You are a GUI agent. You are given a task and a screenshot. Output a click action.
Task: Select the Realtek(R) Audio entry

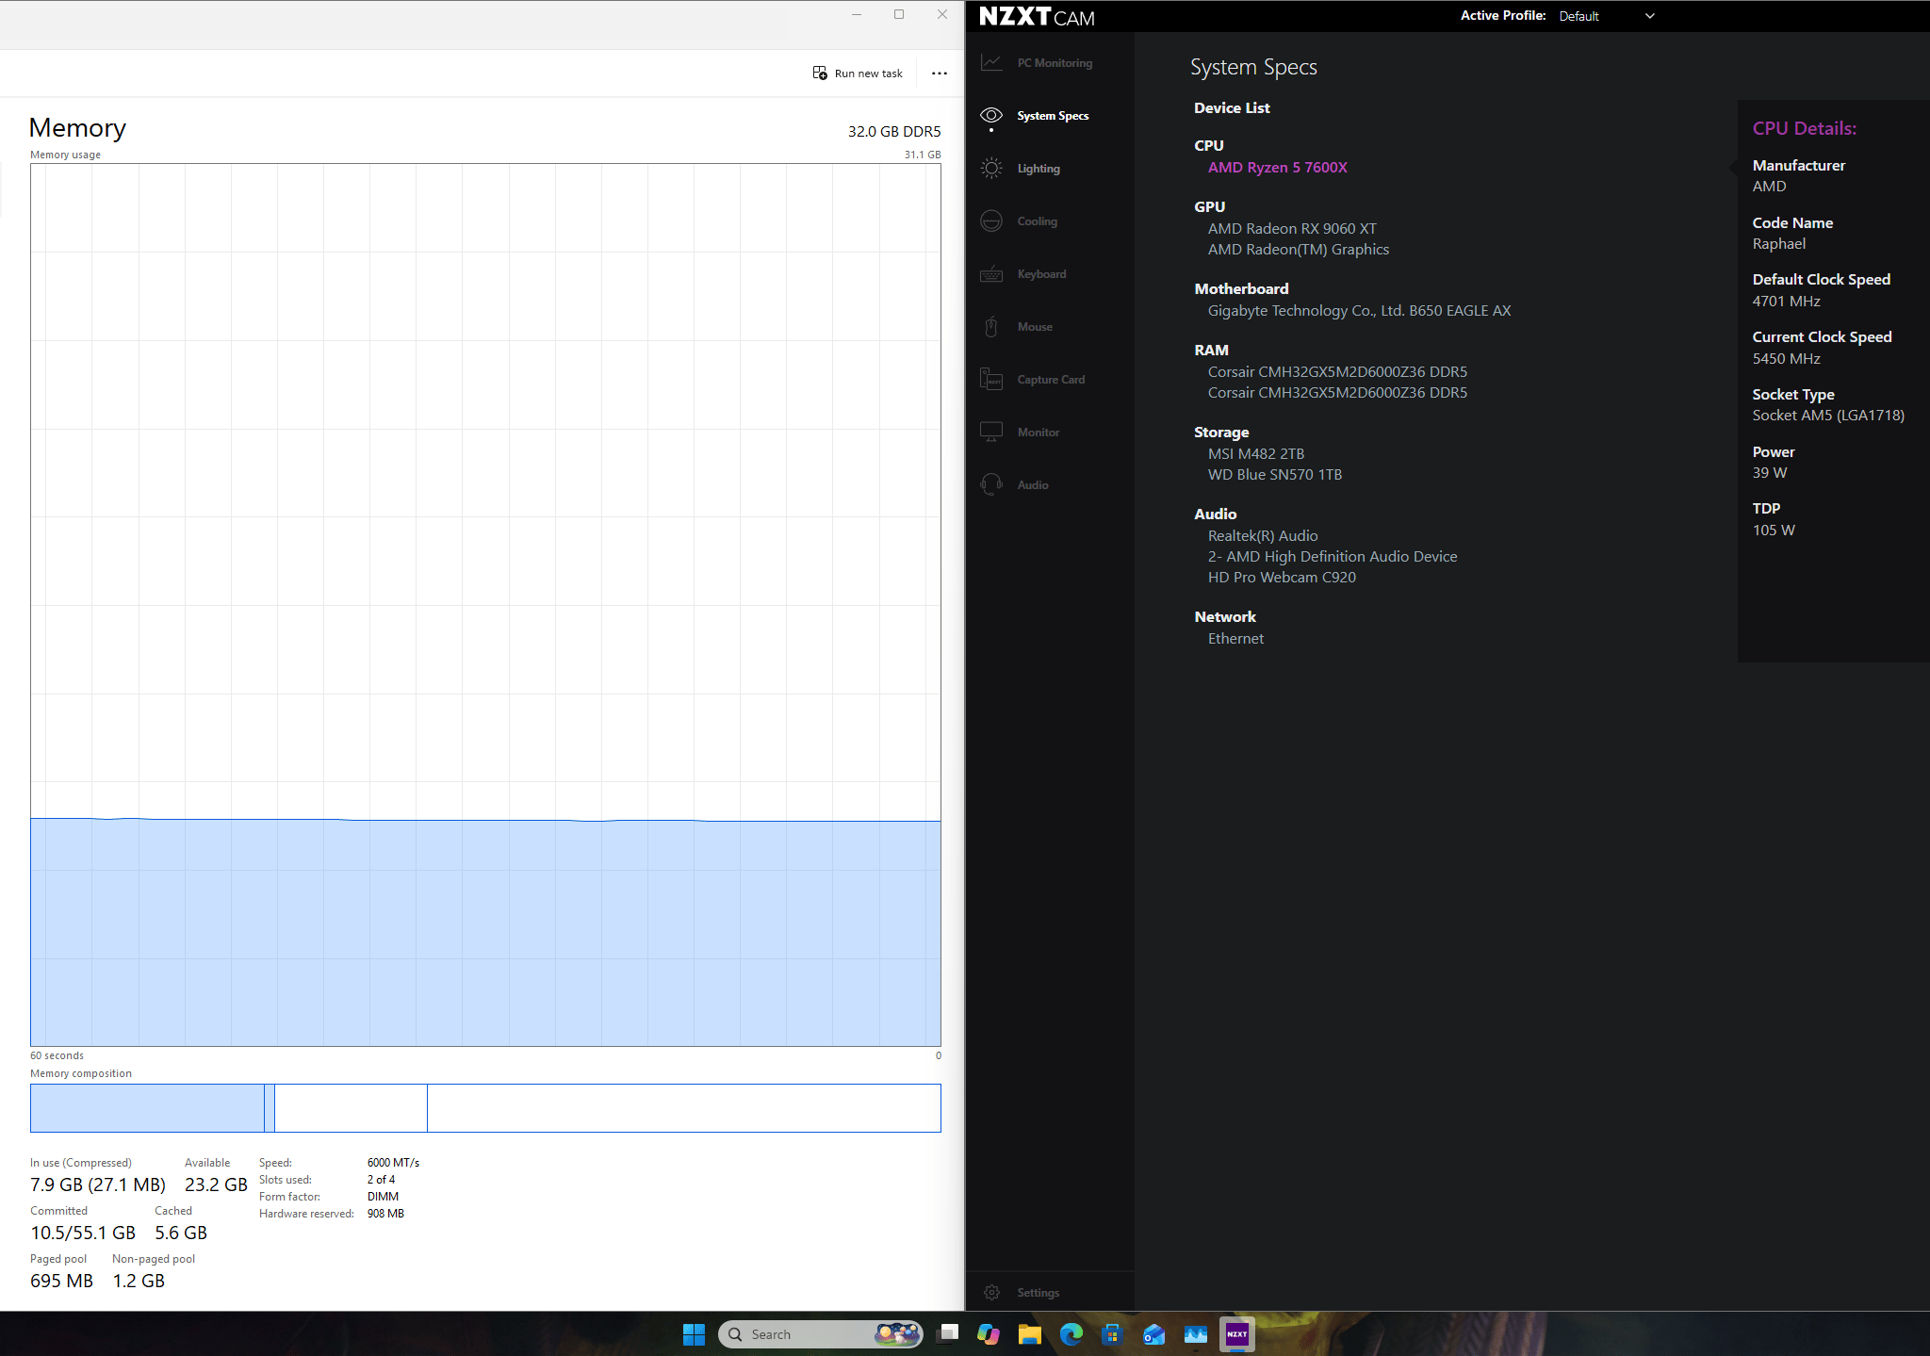coord(1263,536)
